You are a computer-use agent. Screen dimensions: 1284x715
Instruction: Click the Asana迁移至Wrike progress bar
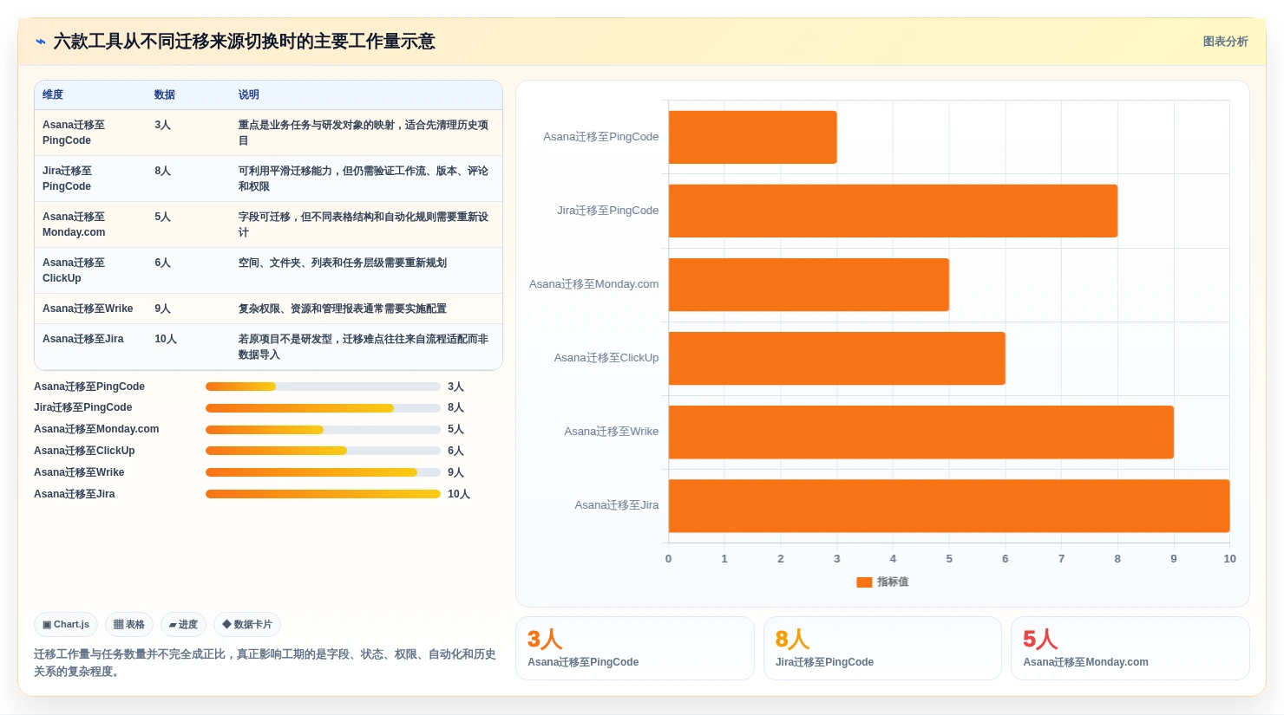pos(323,472)
